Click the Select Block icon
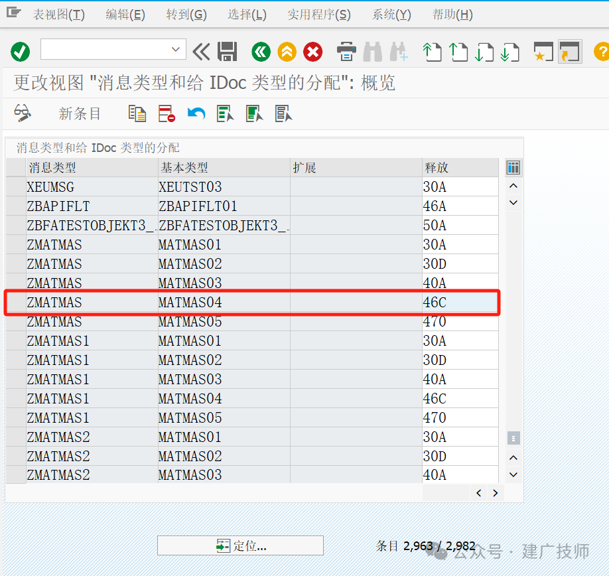This screenshot has width=609, height=576. tap(255, 113)
